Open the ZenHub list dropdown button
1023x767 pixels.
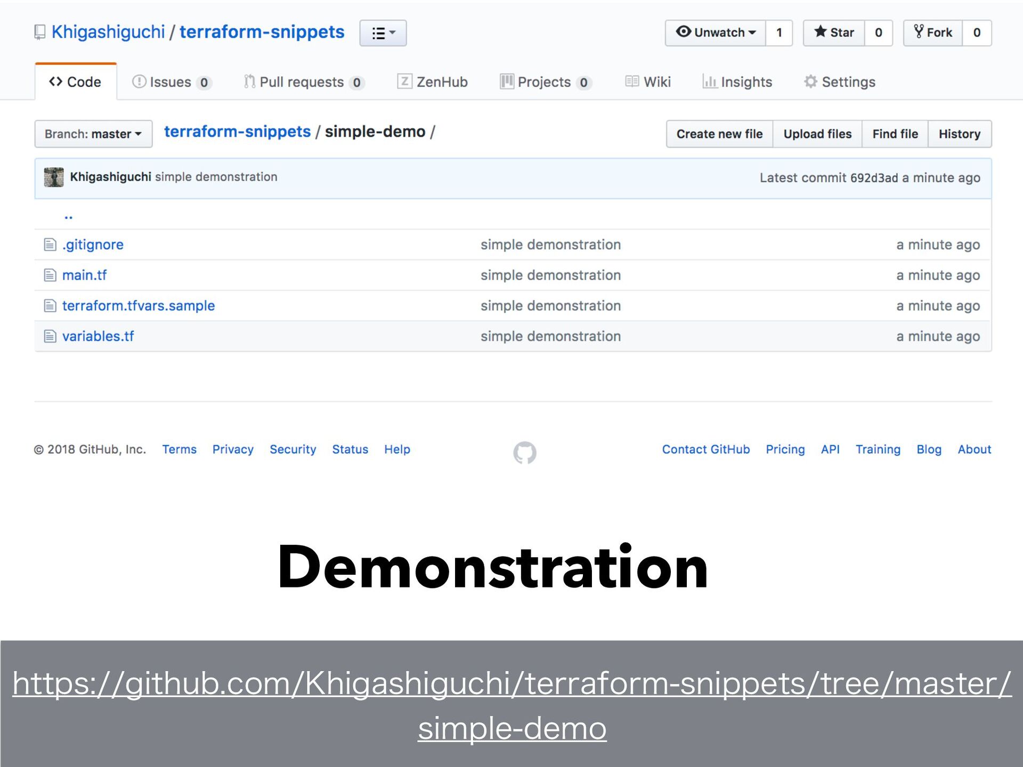383,33
